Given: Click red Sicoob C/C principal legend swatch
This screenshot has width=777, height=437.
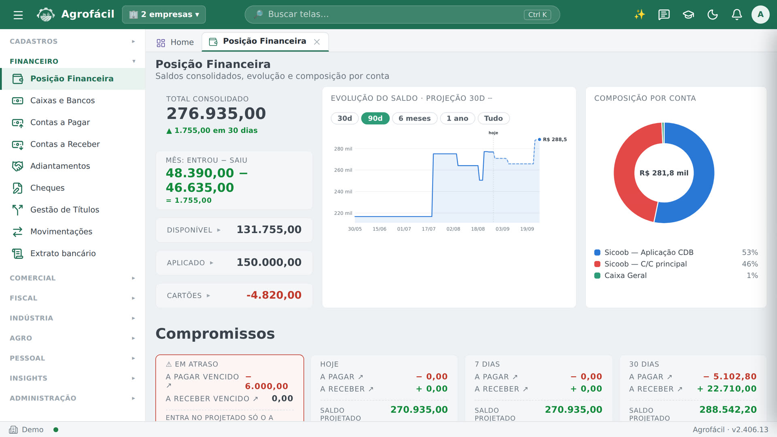Looking at the screenshot, I should [597, 264].
